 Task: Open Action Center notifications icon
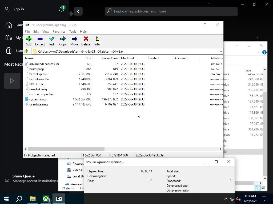pos(264,199)
